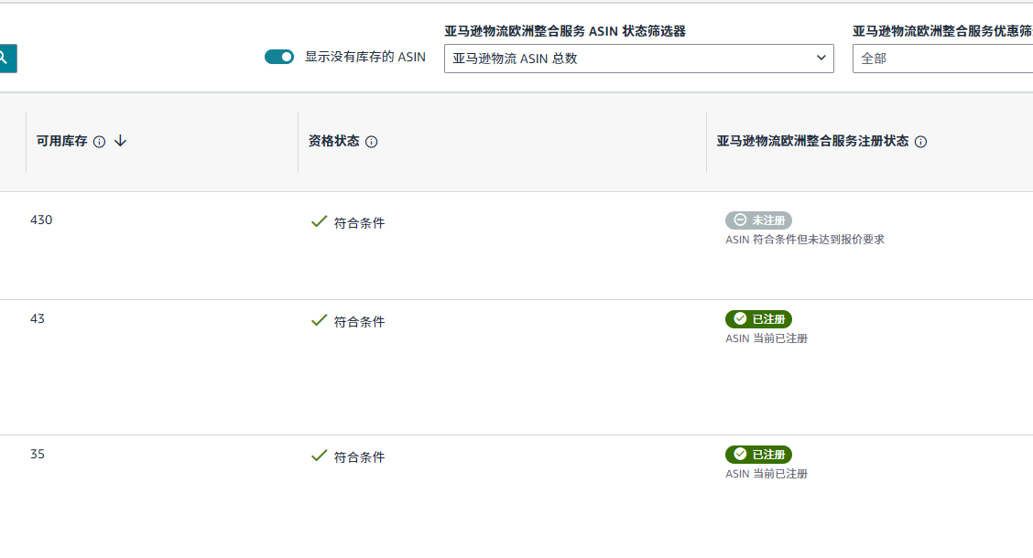Open the 亚马逊物流 ASIN 总数 dropdown
This screenshot has height=558, width=1033.
coord(638,59)
